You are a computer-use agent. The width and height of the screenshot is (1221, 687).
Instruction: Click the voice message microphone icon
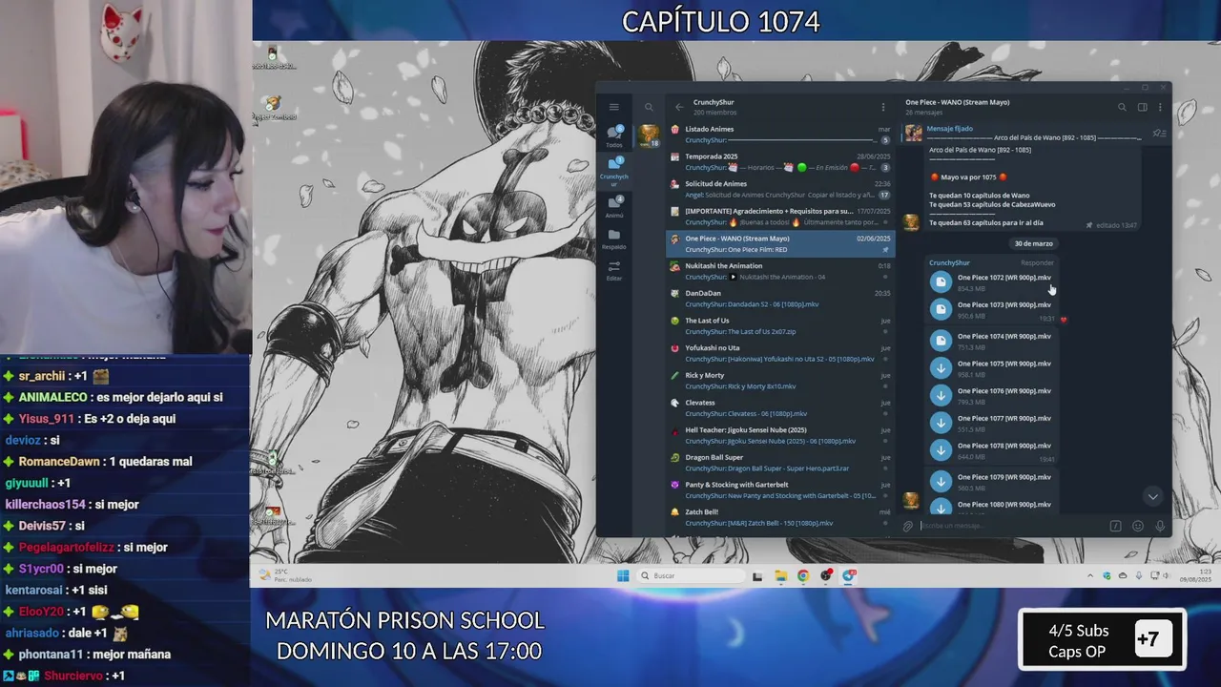tap(1160, 526)
